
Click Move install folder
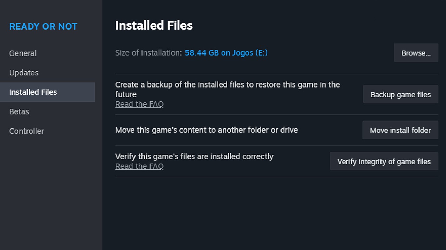click(x=400, y=130)
